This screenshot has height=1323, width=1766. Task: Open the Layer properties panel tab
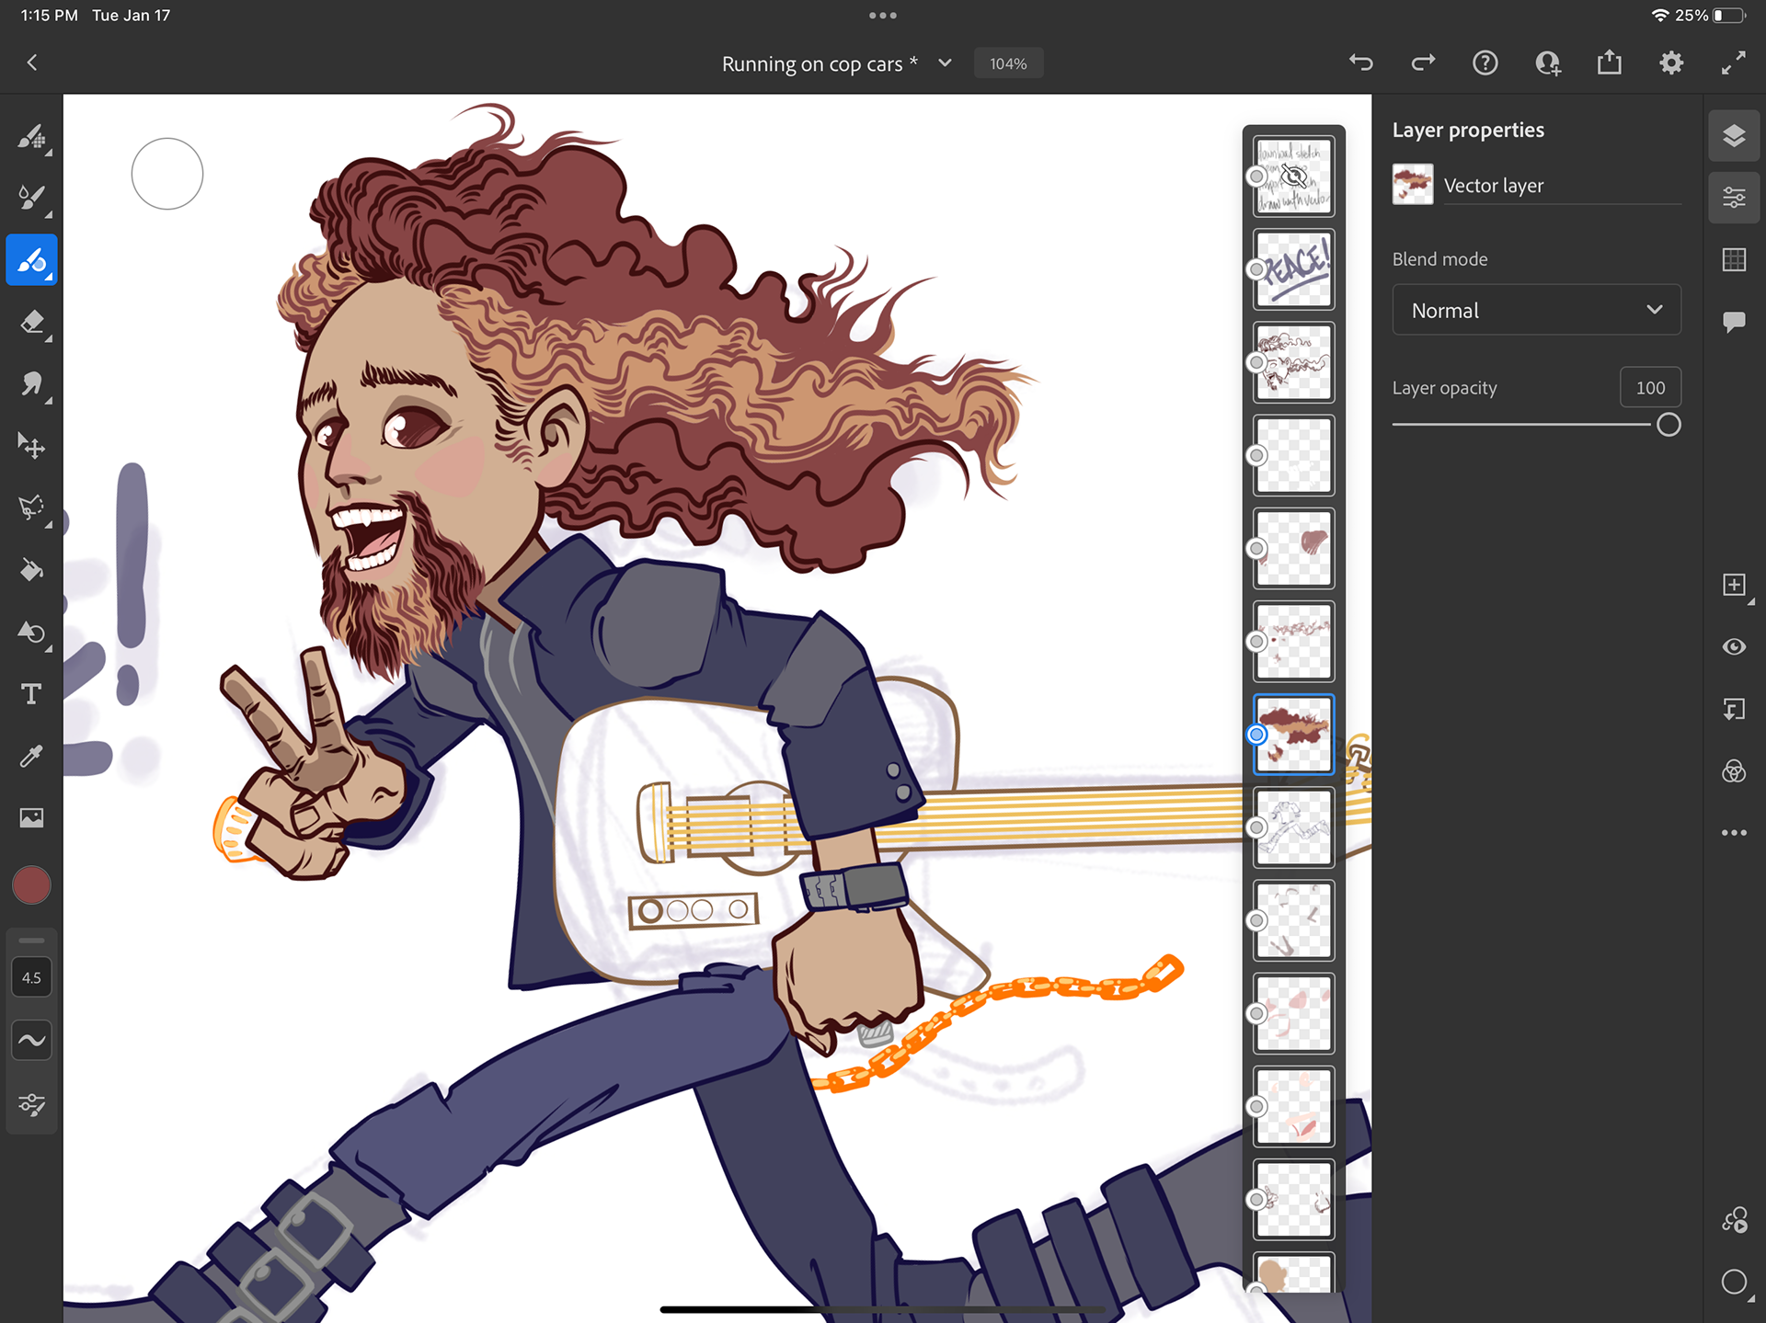(x=1734, y=198)
